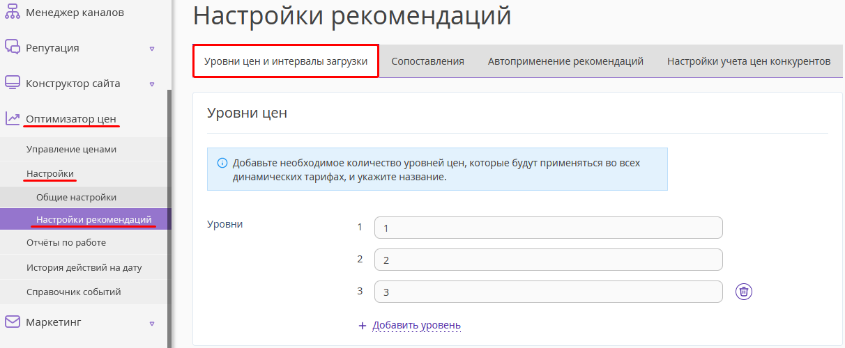Expand the Маркетинг menu arrow
The height and width of the screenshot is (348, 845).
[x=152, y=323]
